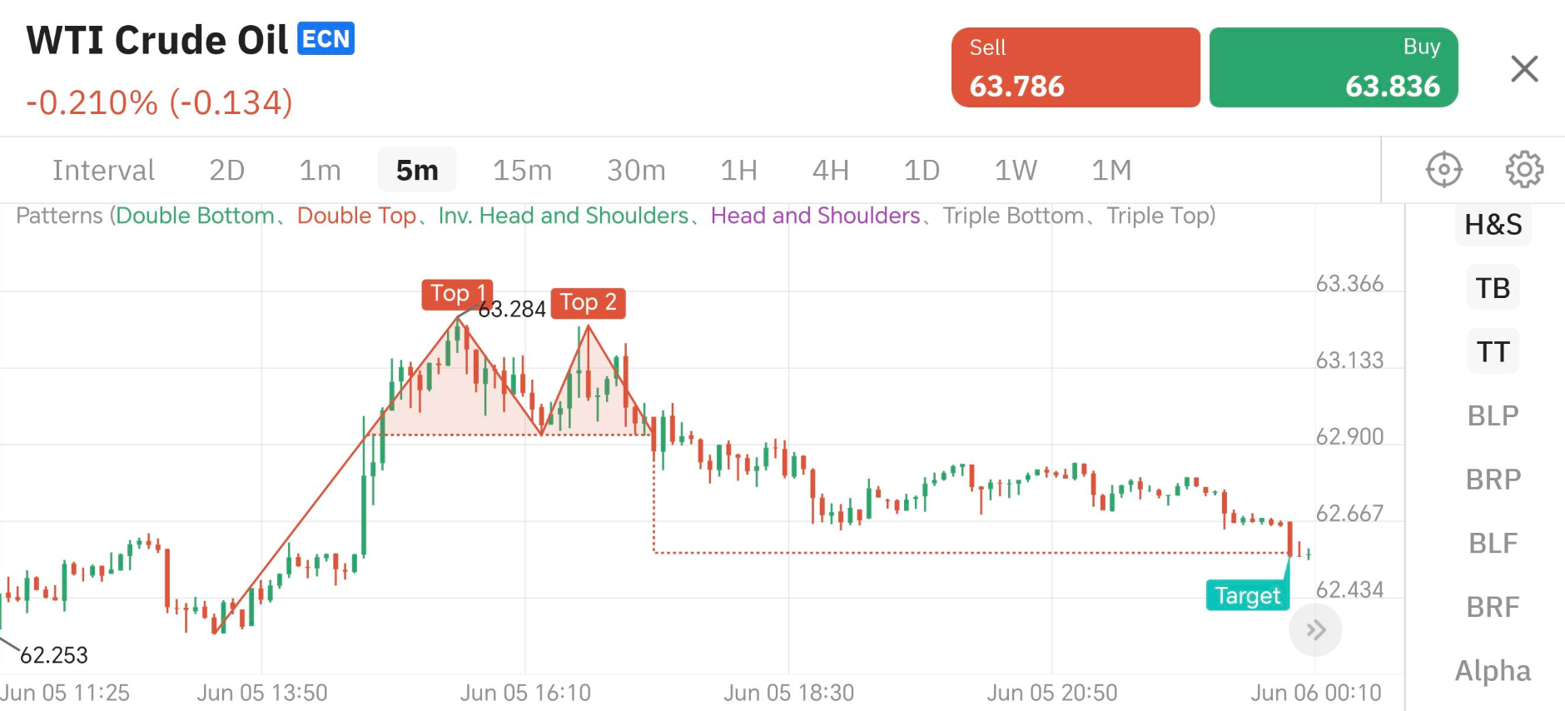Select the Alpha option in sidebar
Image resolution: width=1565 pixels, height=711 pixels.
(x=1493, y=670)
